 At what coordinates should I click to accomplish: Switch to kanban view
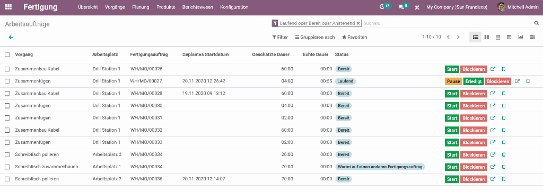(487, 37)
